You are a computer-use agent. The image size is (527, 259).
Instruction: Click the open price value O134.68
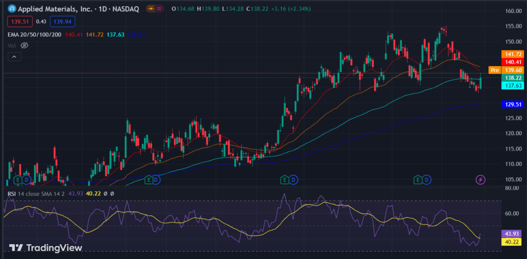click(184, 9)
